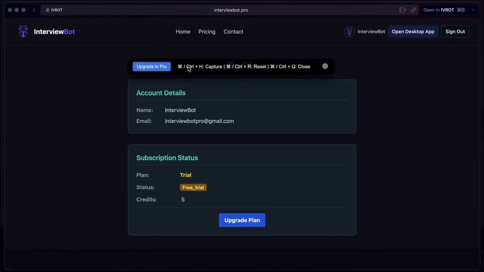Click the picture-in-picture icon in the browser bar
Viewport: 484px width, 272px height.
pyautogui.click(x=403, y=10)
